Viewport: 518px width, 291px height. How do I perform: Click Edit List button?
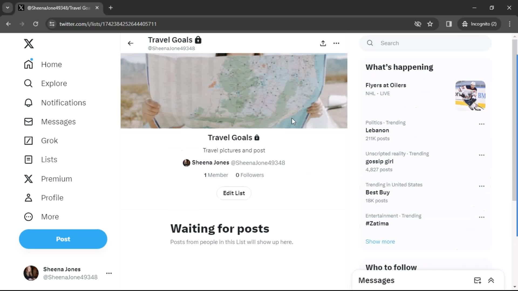tap(234, 193)
